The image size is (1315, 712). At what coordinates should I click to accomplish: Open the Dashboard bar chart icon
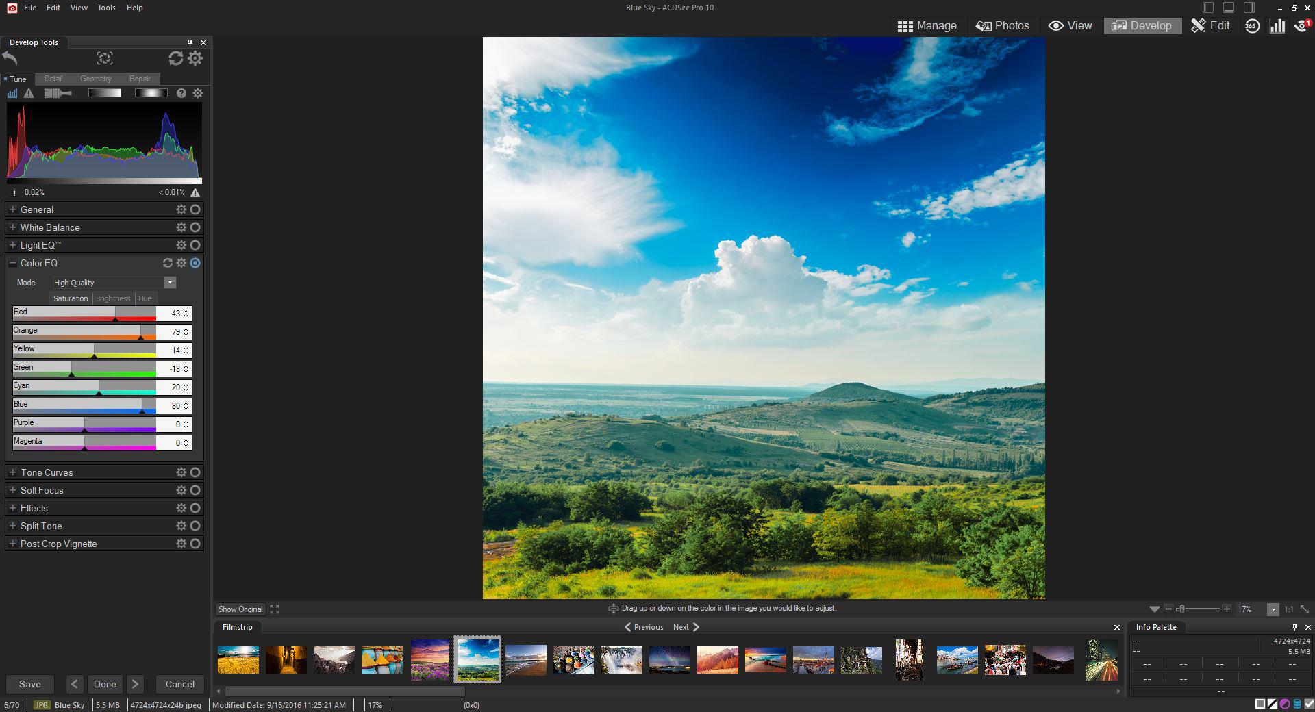pos(1277,26)
